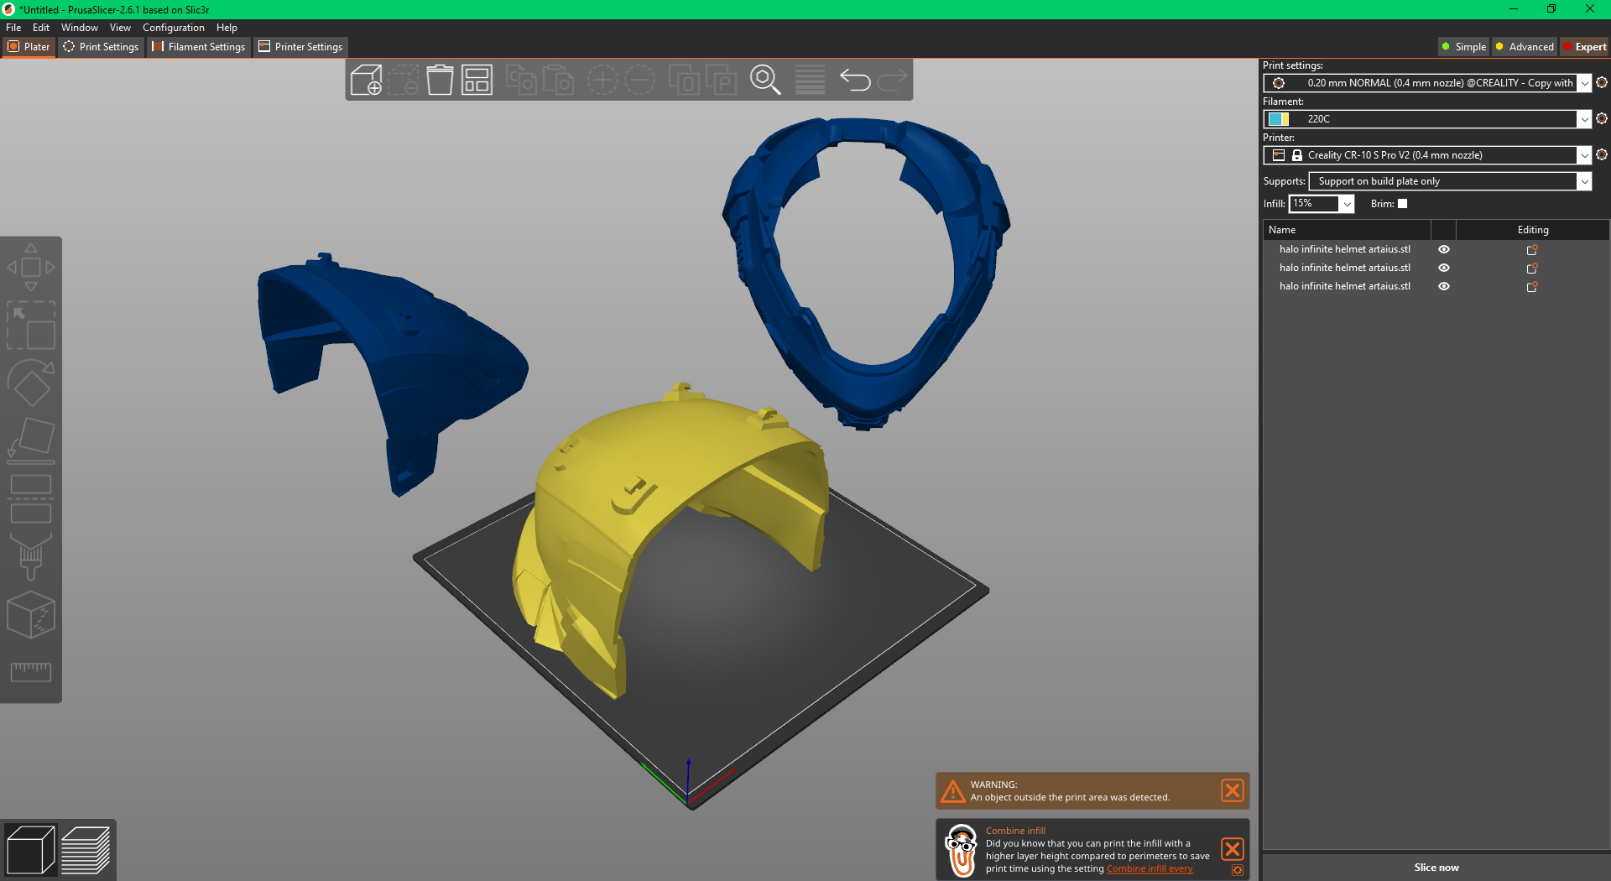Click the Remove instance minus icon

(x=639, y=80)
